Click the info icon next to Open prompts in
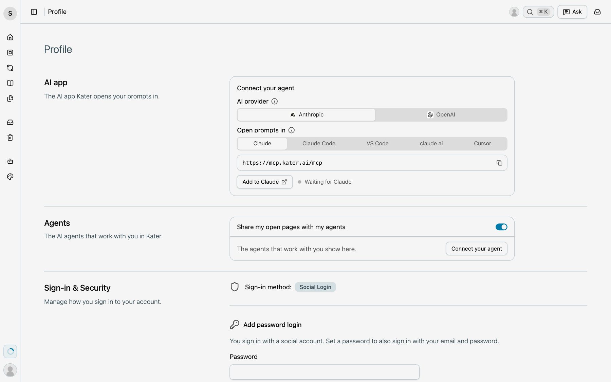The width and height of the screenshot is (611, 382). tap(292, 130)
